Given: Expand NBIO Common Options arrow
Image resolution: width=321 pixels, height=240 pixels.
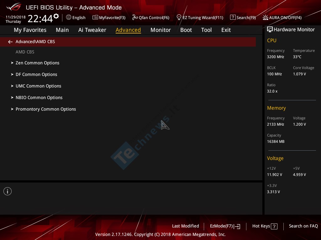Looking at the screenshot, I should tap(12, 97).
